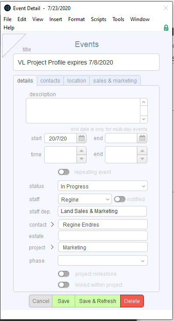Open the end date calendar picker
174x321 pixels.
pos(142,138)
